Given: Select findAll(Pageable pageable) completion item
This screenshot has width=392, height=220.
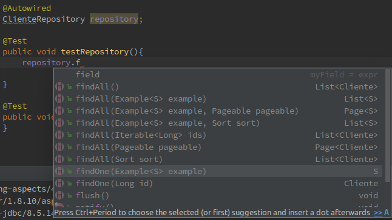Looking at the screenshot, I should 218,147.
